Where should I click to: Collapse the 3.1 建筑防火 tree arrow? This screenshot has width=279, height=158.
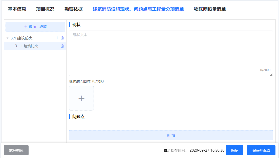pyautogui.click(x=7, y=38)
